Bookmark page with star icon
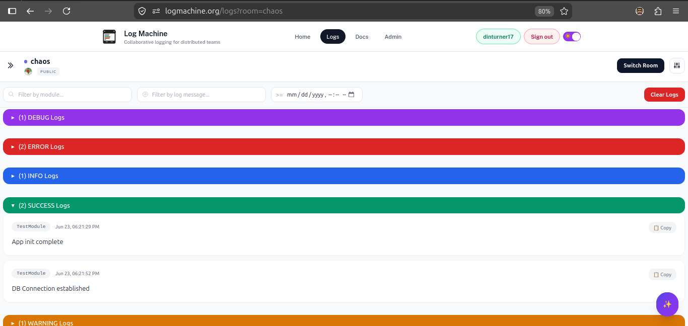The width and height of the screenshot is (688, 326). click(x=564, y=11)
